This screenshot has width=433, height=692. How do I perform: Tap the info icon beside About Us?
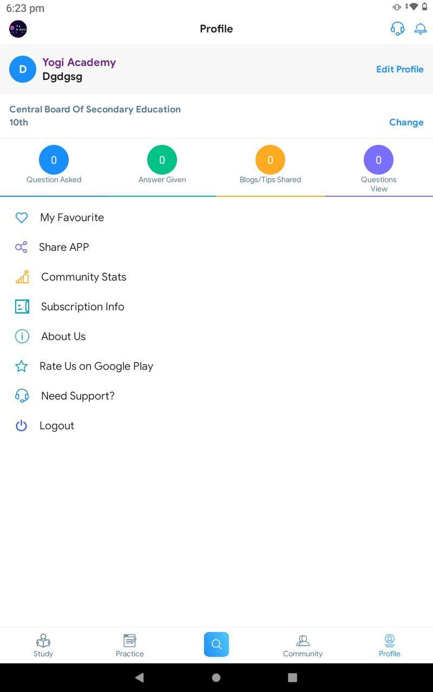coord(22,336)
